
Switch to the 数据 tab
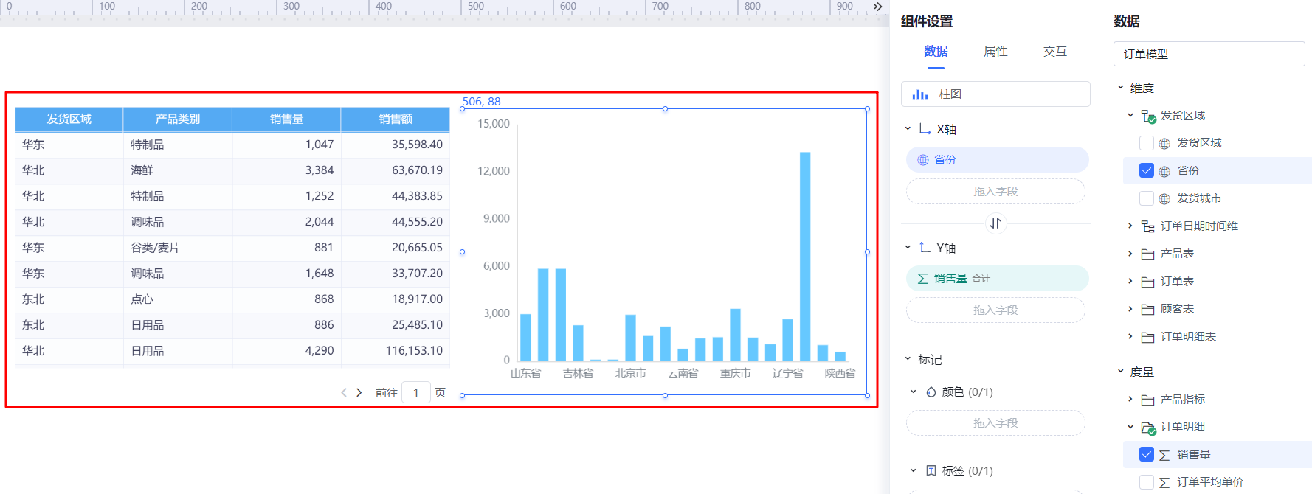tap(936, 52)
